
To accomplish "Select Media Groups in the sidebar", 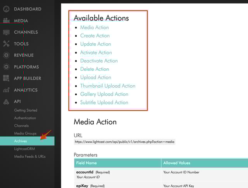I will 25,134.
